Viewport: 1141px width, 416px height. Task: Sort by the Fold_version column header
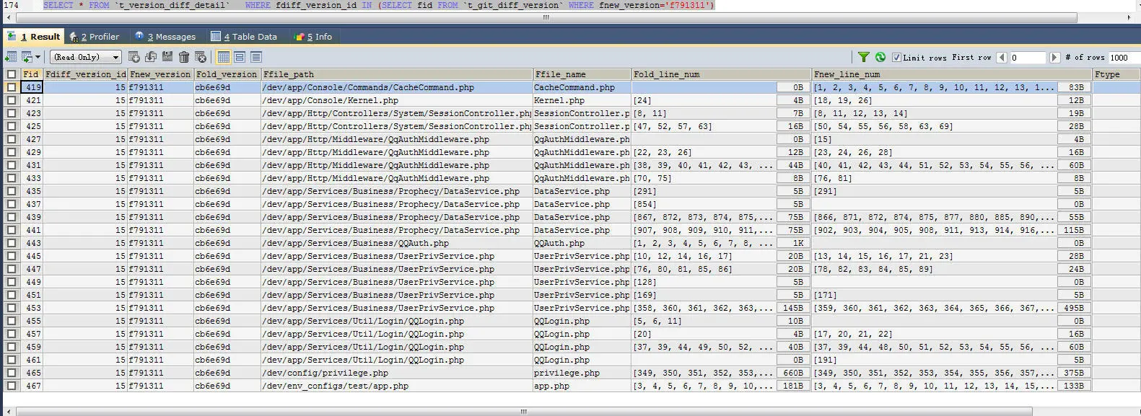pos(227,74)
